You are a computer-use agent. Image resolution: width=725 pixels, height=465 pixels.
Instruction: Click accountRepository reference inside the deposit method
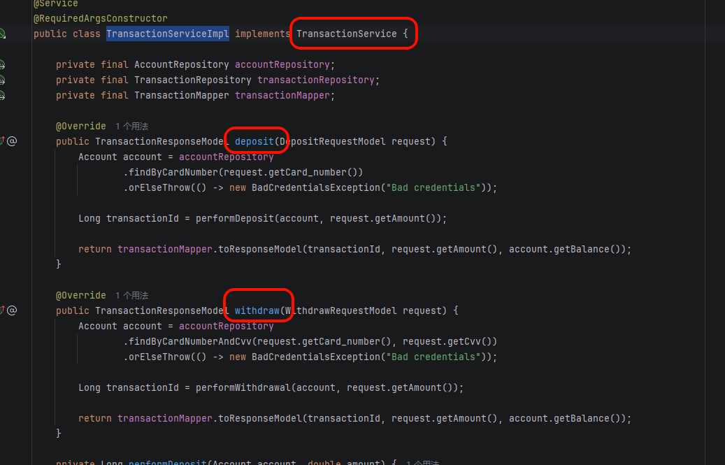[x=227, y=157]
